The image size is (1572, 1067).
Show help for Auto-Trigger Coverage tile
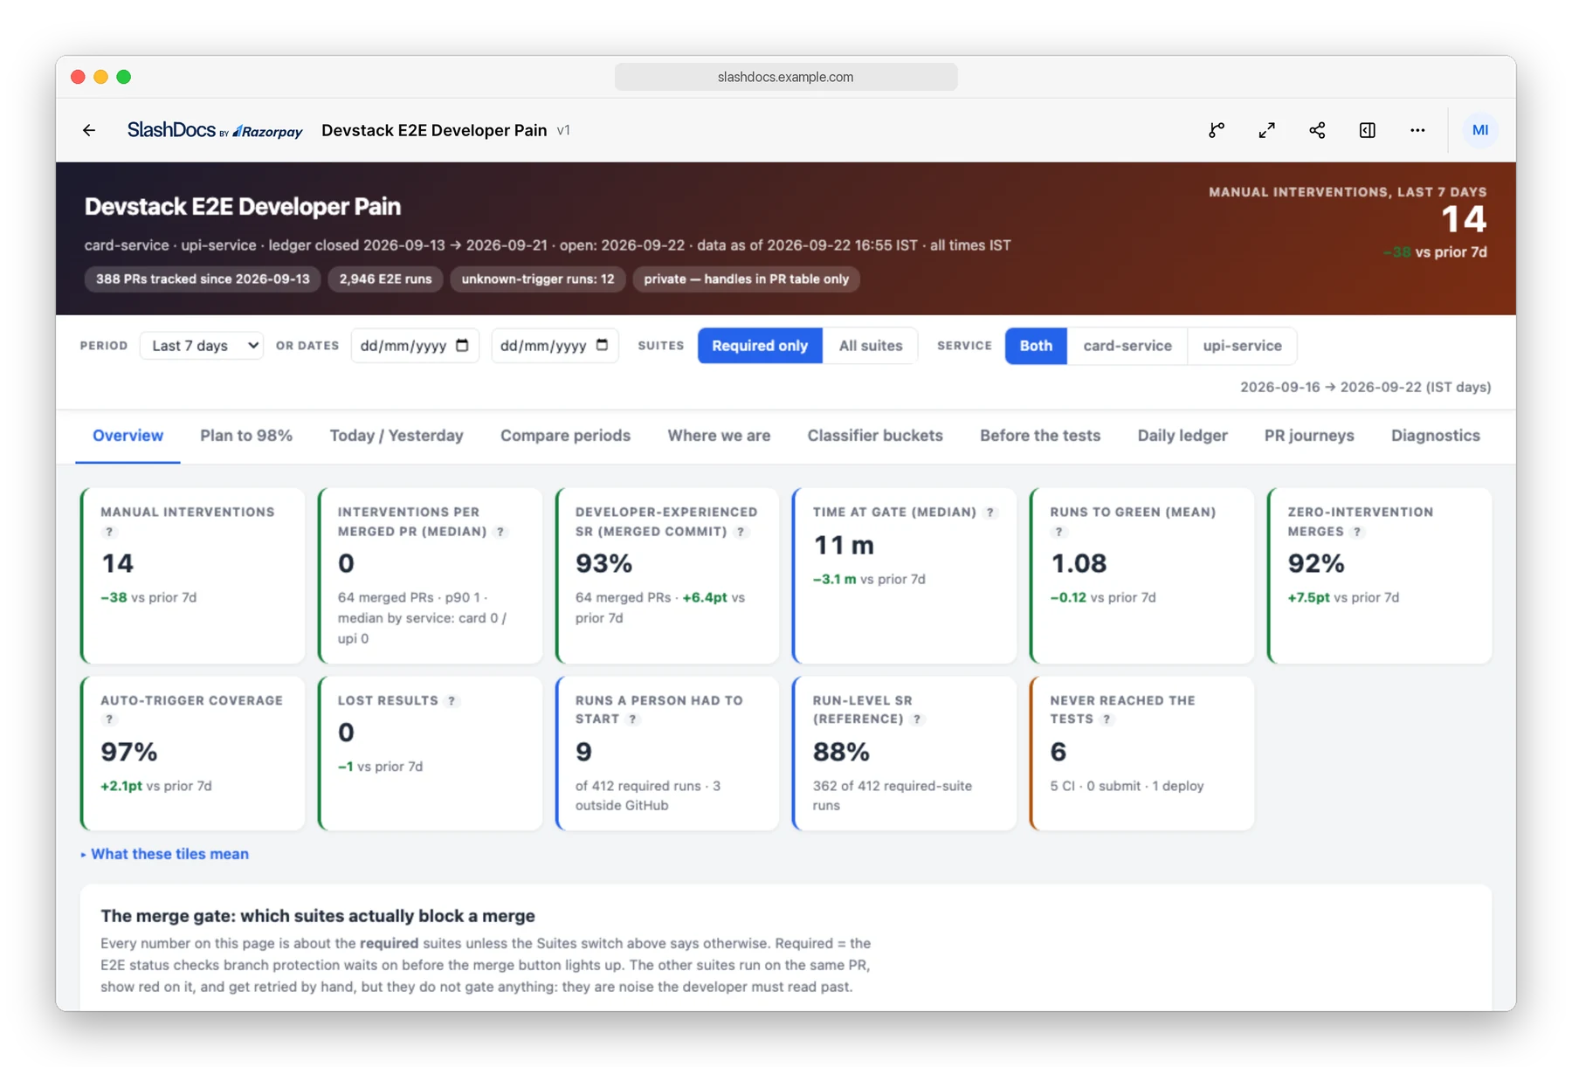[x=109, y=719]
